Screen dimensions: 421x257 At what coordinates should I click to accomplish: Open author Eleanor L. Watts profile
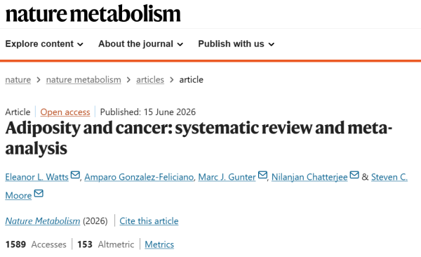36,177
